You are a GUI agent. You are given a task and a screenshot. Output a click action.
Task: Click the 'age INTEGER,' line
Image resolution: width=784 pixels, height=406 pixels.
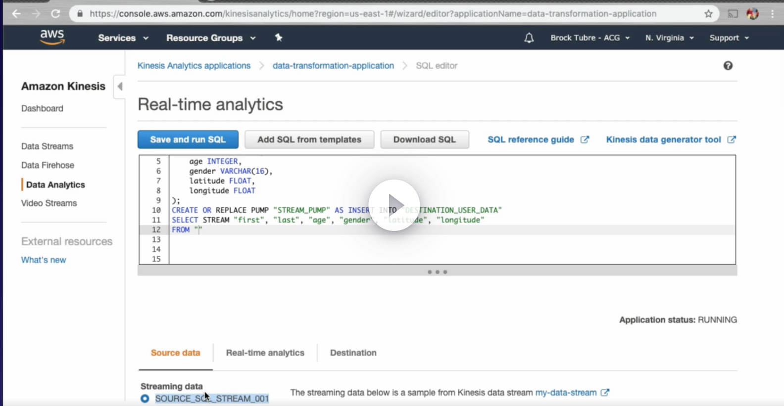(215, 161)
